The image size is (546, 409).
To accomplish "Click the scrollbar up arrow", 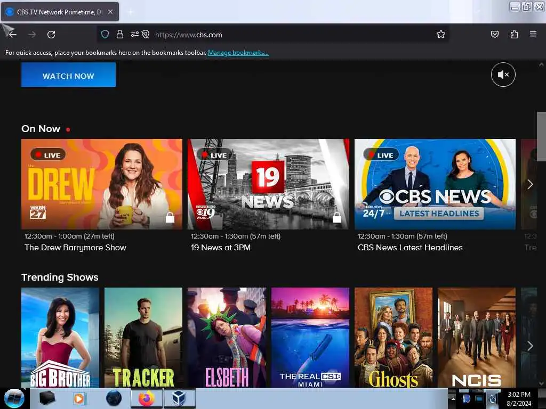I will (541, 64).
